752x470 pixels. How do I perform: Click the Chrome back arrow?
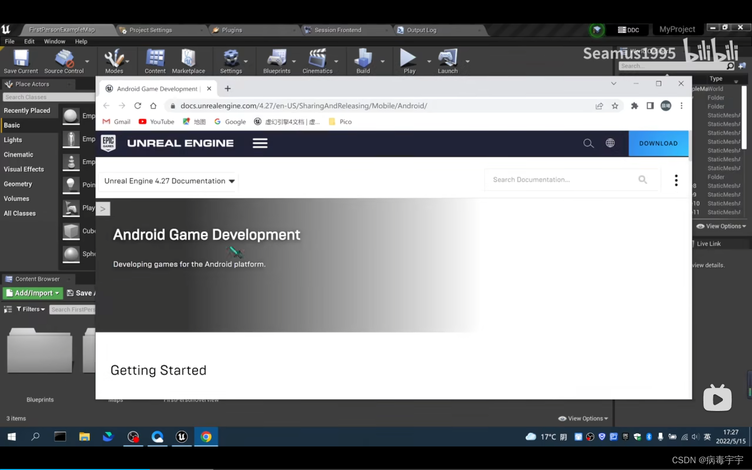point(107,105)
